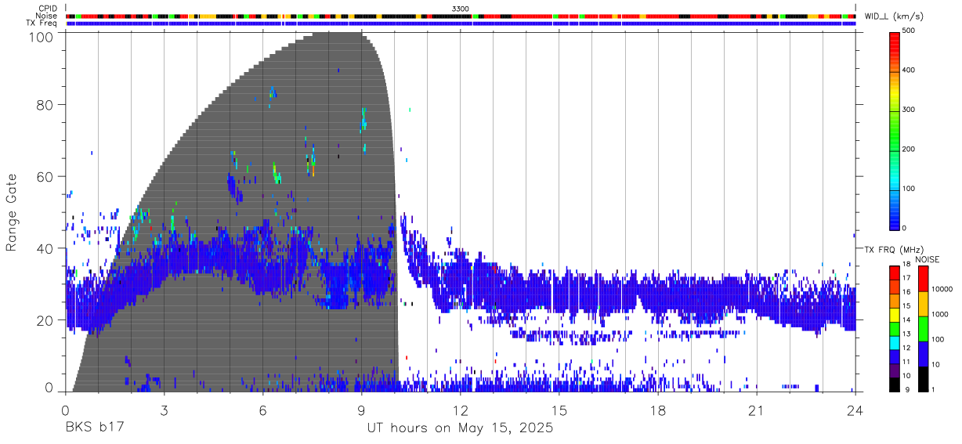Click the 18 tick on the TX FRQ legend
962x444 pixels.
[x=907, y=265]
